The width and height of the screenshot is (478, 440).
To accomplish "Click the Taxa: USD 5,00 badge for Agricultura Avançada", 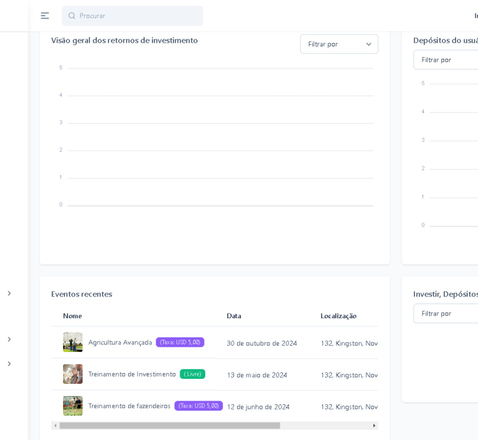I will tap(180, 342).
